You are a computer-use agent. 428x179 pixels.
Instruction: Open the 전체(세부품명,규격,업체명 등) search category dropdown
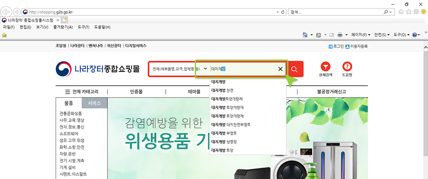(x=179, y=69)
